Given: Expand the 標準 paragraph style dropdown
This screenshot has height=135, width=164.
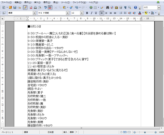Looking at the screenshot, I should click(35, 13).
